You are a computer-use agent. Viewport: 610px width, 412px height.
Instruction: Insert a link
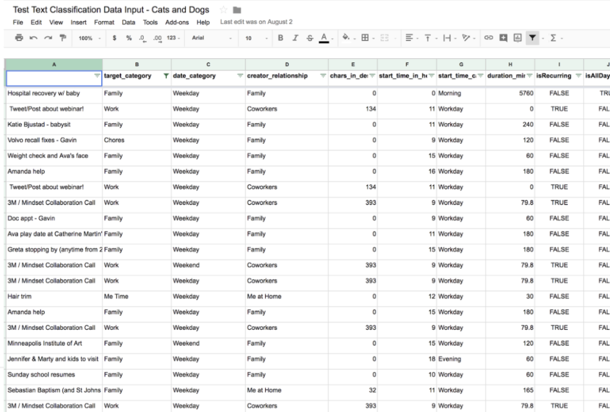(x=488, y=38)
